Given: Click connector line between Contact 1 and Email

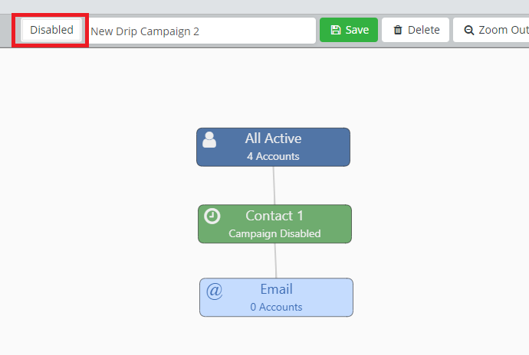Looking at the screenshot, I should tap(275, 260).
